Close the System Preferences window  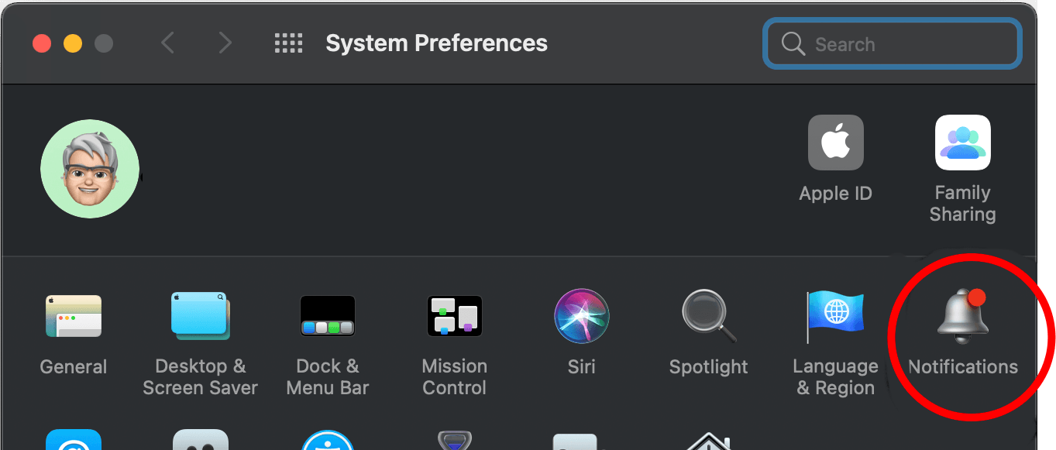tap(42, 43)
